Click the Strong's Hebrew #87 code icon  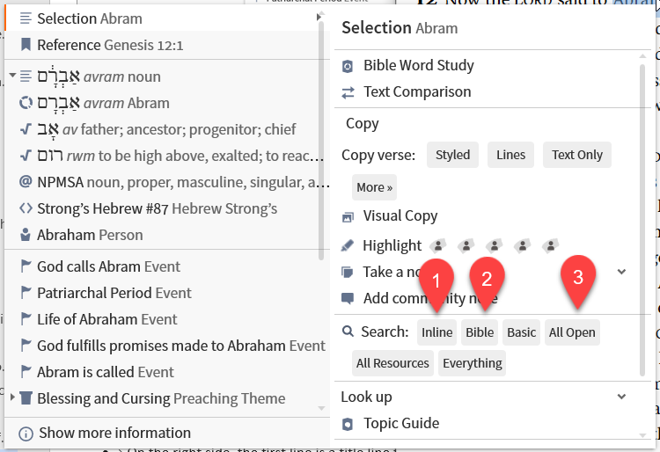26,208
